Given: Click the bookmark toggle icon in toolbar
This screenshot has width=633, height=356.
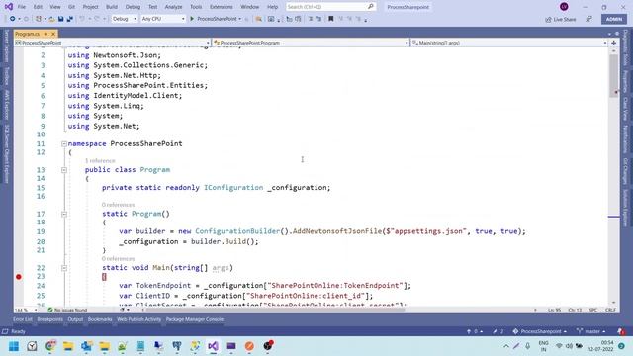Looking at the screenshot, I should coord(331,19).
